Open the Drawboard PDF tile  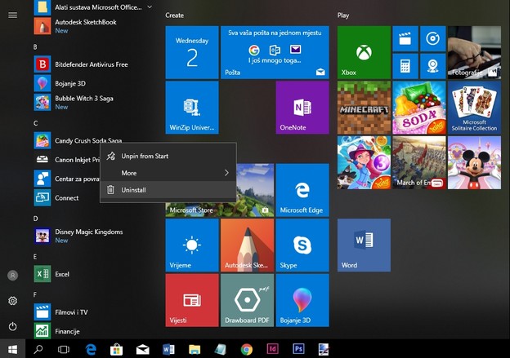[247, 300]
